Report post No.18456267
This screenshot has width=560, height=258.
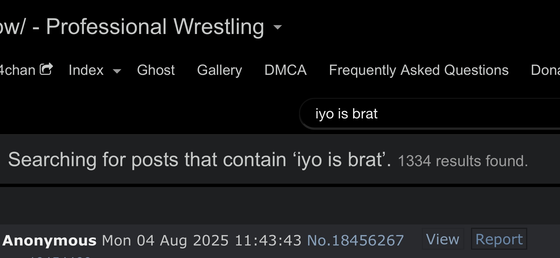[499, 239]
